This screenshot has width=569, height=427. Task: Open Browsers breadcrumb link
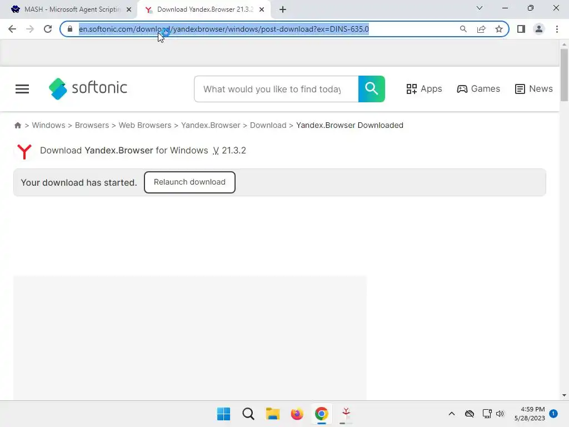[x=92, y=125]
